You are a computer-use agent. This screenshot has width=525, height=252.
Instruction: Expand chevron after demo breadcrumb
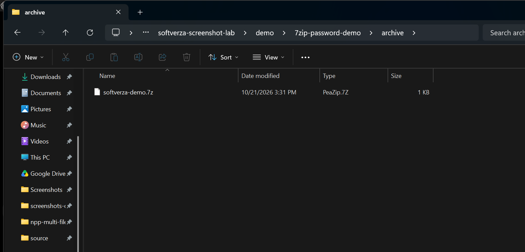pyautogui.click(x=284, y=33)
